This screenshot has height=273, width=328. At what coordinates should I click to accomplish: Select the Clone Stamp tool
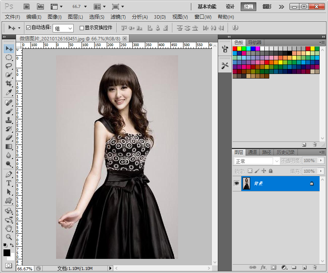click(8, 120)
